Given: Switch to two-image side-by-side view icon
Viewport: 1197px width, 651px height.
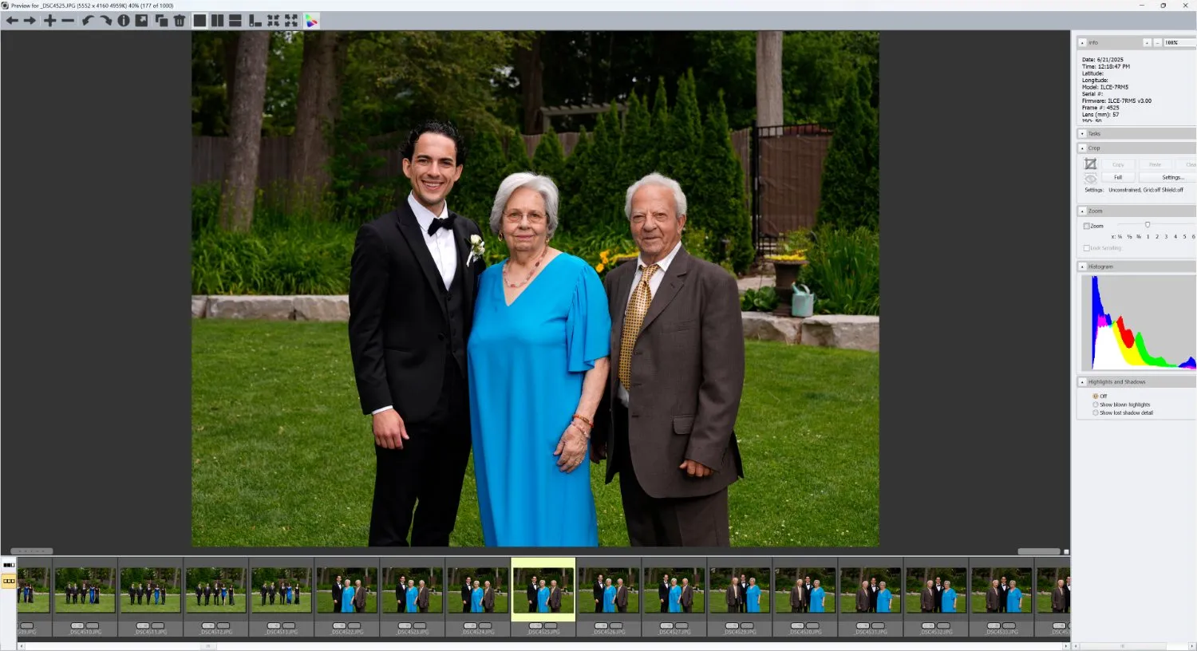Looking at the screenshot, I should [217, 20].
